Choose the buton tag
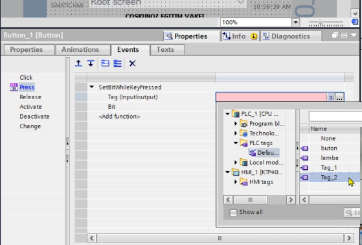The height and width of the screenshot is (245, 362). [x=329, y=148]
